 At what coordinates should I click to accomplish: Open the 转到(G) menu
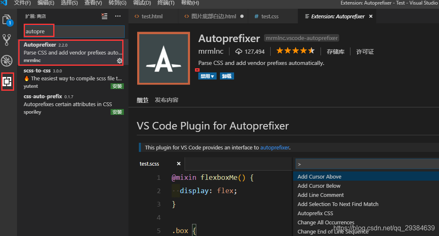117,3
